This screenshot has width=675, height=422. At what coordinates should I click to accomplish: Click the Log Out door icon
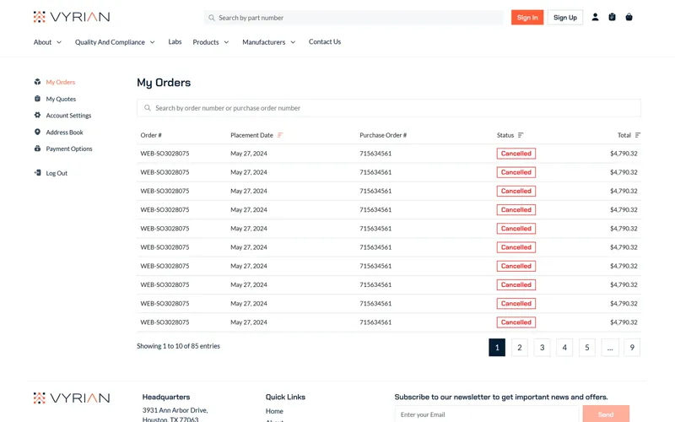pyautogui.click(x=37, y=173)
